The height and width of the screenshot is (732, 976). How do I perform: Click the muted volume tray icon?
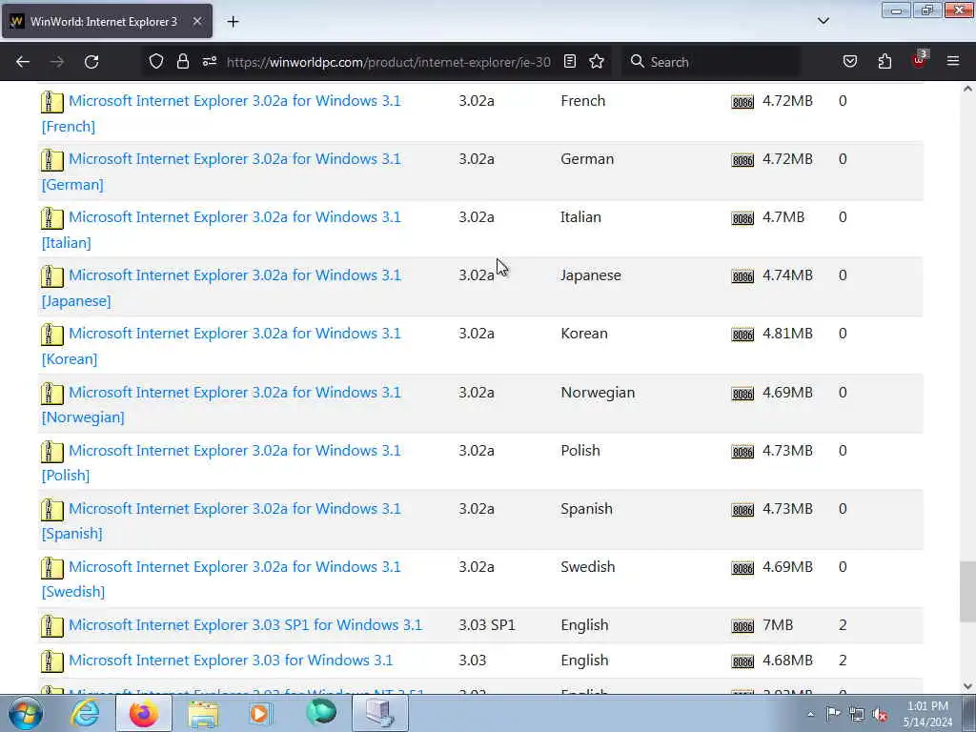(880, 714)
